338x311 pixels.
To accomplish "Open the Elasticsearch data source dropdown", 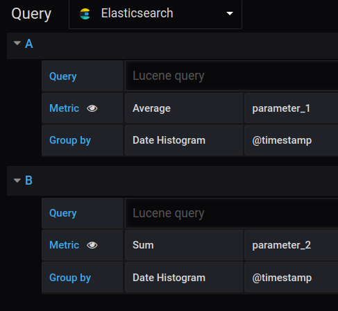I will 155,14.
